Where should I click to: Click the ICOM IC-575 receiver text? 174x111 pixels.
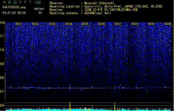tap(111, 10)
